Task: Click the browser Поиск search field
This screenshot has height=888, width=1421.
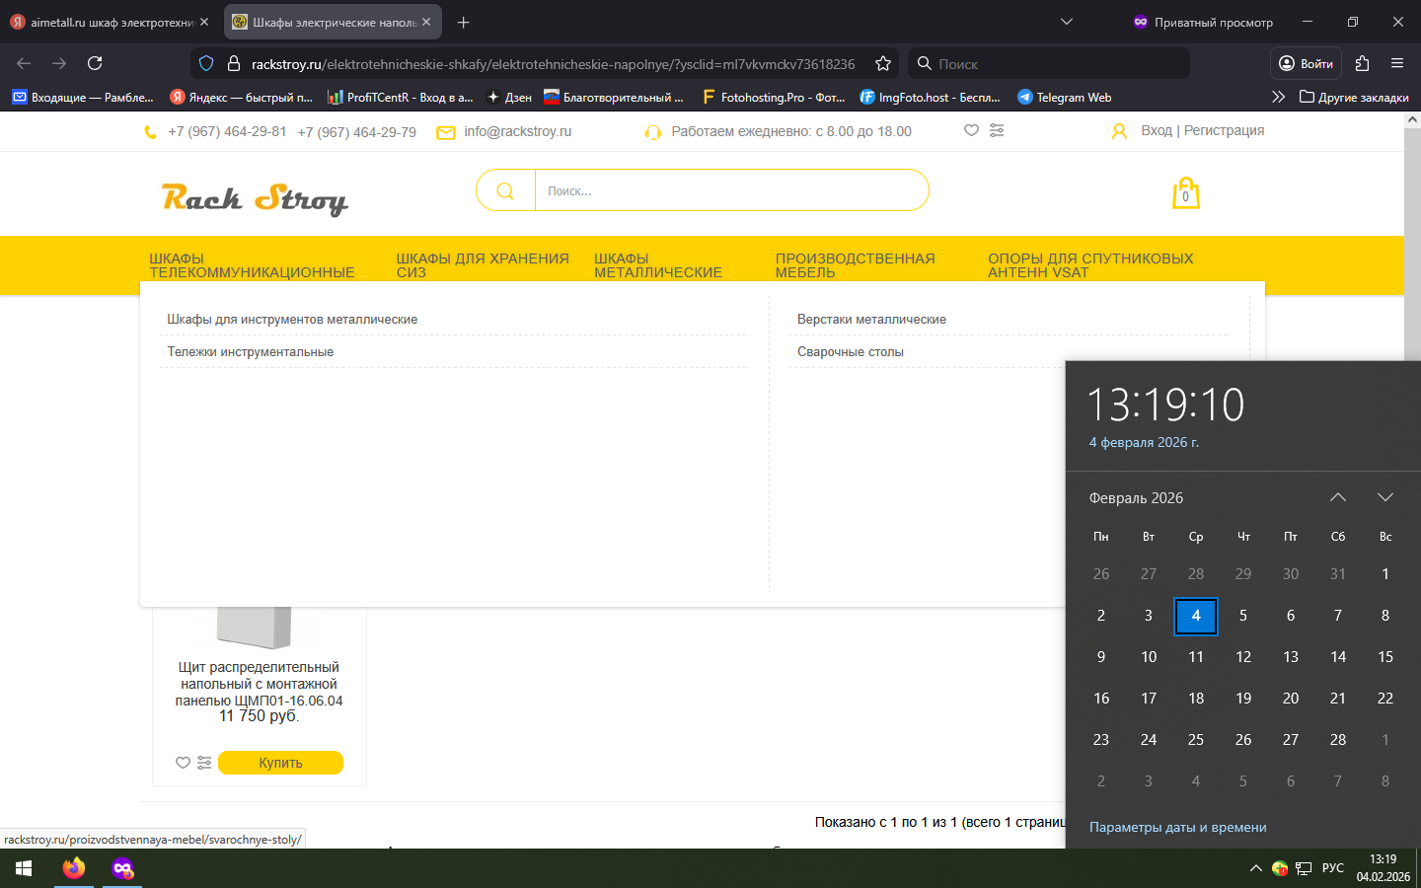Action: pyautogui.click(x=1048, y=63)
